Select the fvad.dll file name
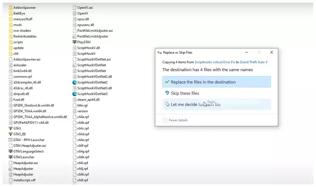The width and height of the screenshot is (316, 187). point(19,100)
